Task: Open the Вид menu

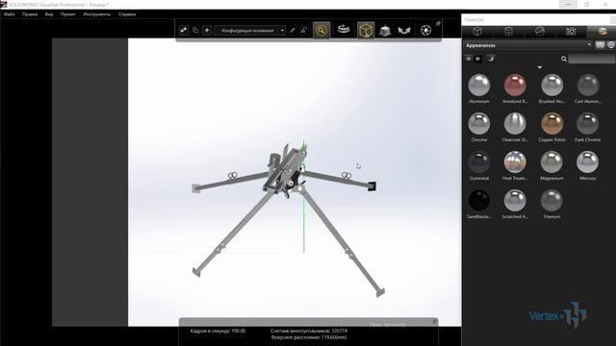Action: point(49,14)
